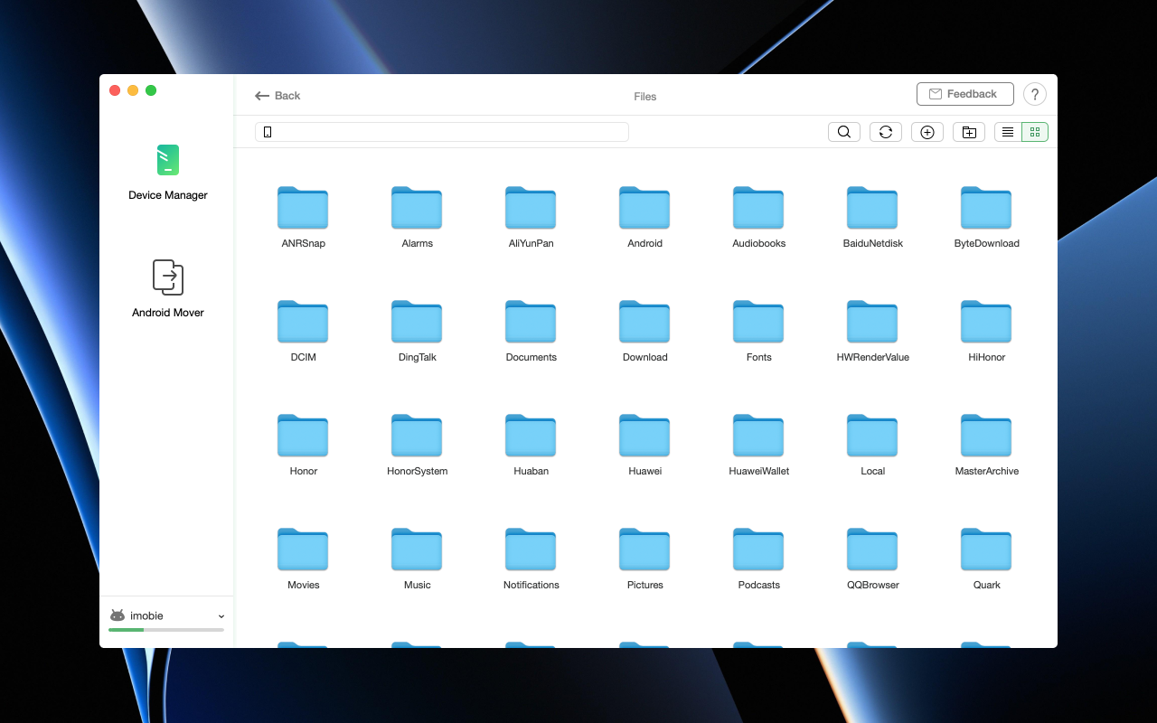
Task: Select the BaiduNetdisk folder
Action: tap(872, 217)
